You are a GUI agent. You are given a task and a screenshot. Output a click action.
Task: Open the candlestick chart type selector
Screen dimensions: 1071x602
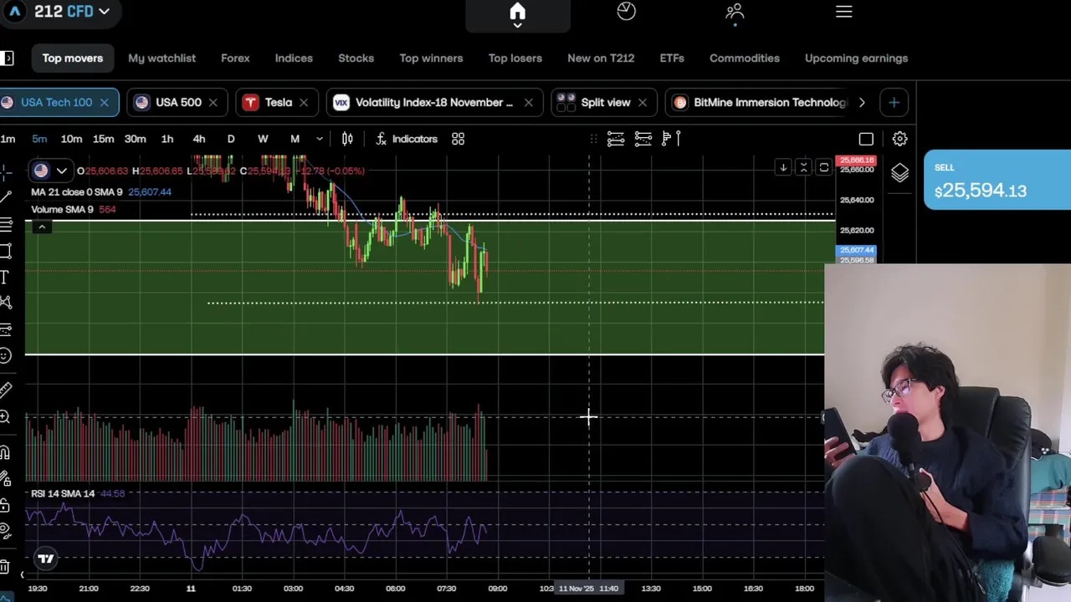pyautogui.click(x=347, y=139)
